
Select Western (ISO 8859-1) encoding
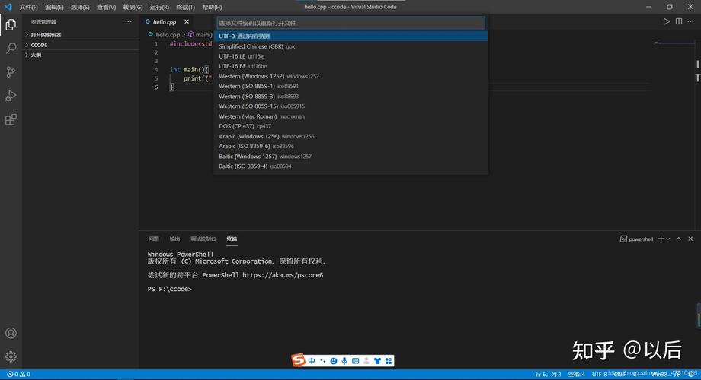point(350,86)
